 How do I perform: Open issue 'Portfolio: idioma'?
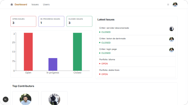click(107, 59)
